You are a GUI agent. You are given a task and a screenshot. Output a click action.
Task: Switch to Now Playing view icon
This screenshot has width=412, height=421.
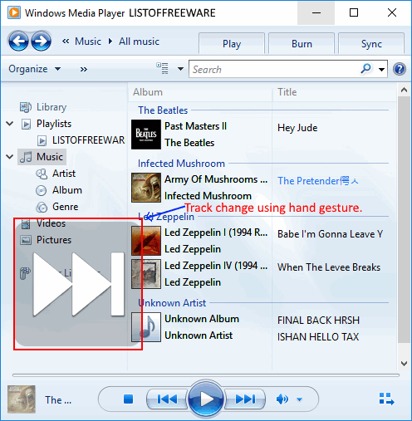pyautogui.click(x=386, y=399)
